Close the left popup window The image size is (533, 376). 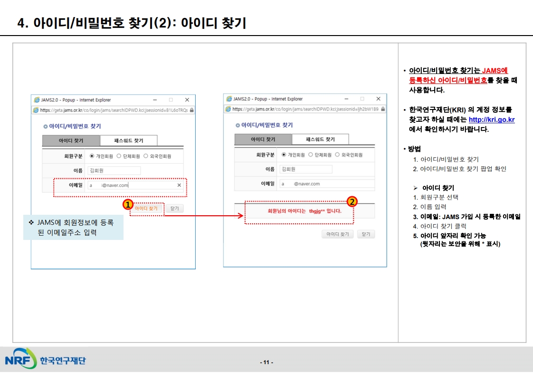[187, 100]
